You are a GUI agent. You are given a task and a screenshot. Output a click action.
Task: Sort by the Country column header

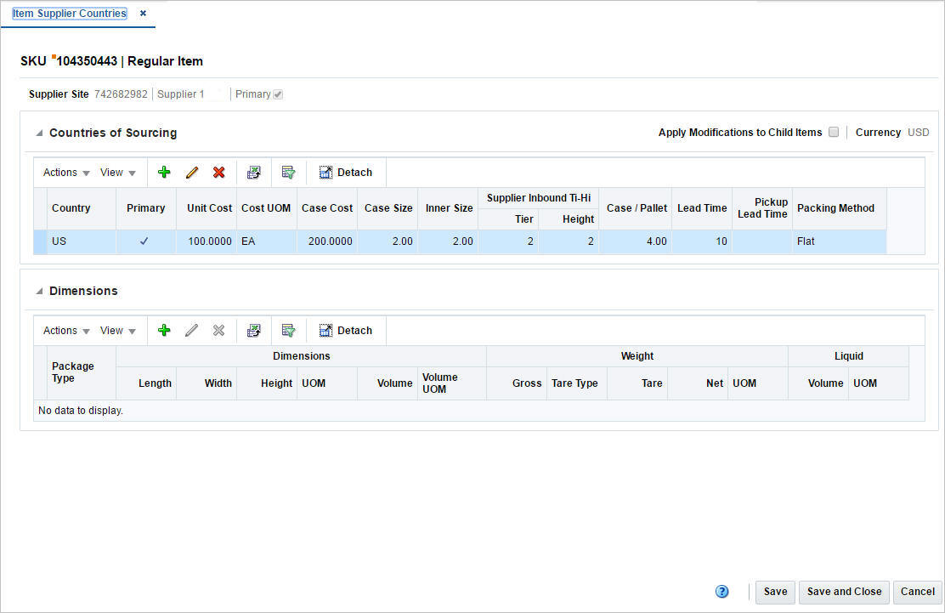[82, 208]
